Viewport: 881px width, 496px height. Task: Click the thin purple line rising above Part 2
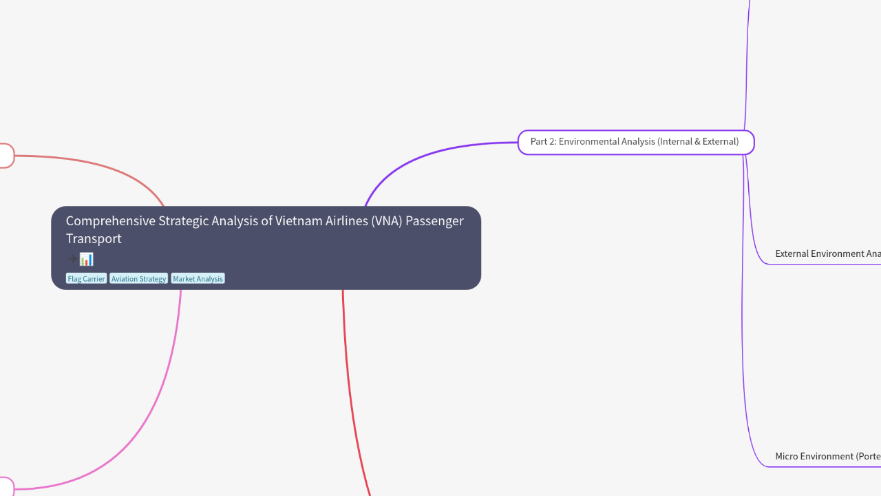tap(747, 55)
